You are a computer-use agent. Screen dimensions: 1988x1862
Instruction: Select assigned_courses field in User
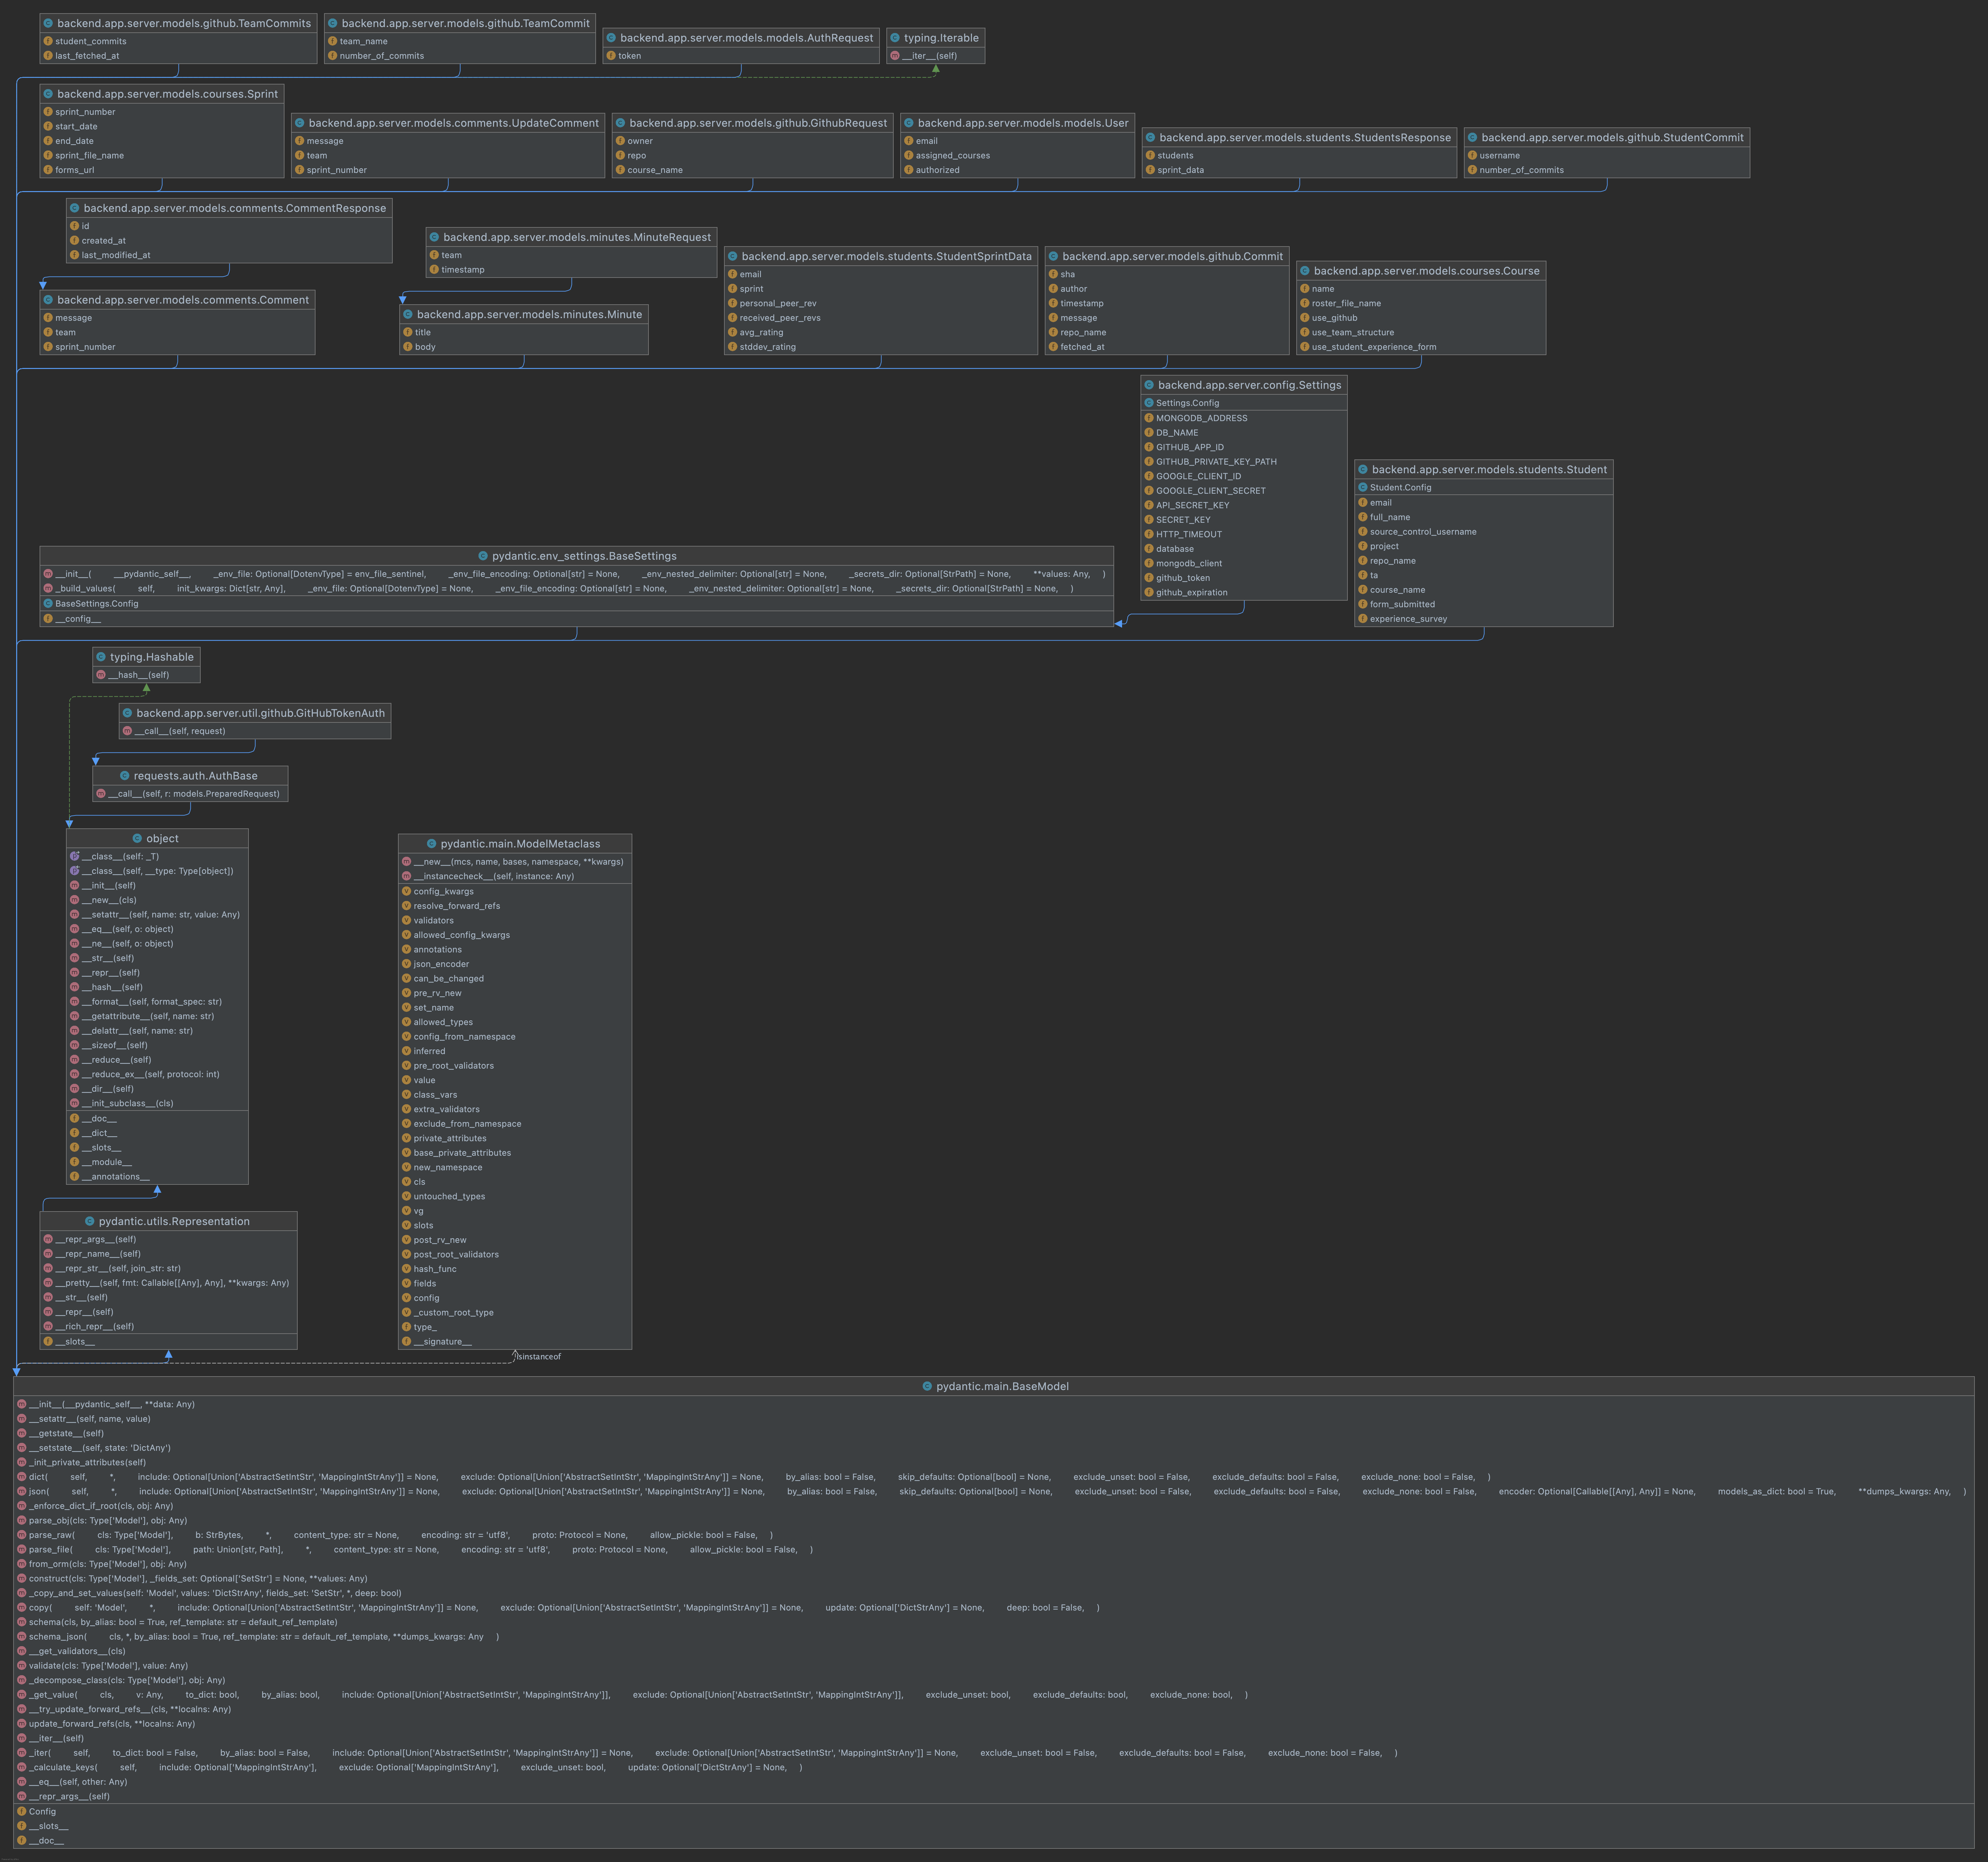pos(953,156)
